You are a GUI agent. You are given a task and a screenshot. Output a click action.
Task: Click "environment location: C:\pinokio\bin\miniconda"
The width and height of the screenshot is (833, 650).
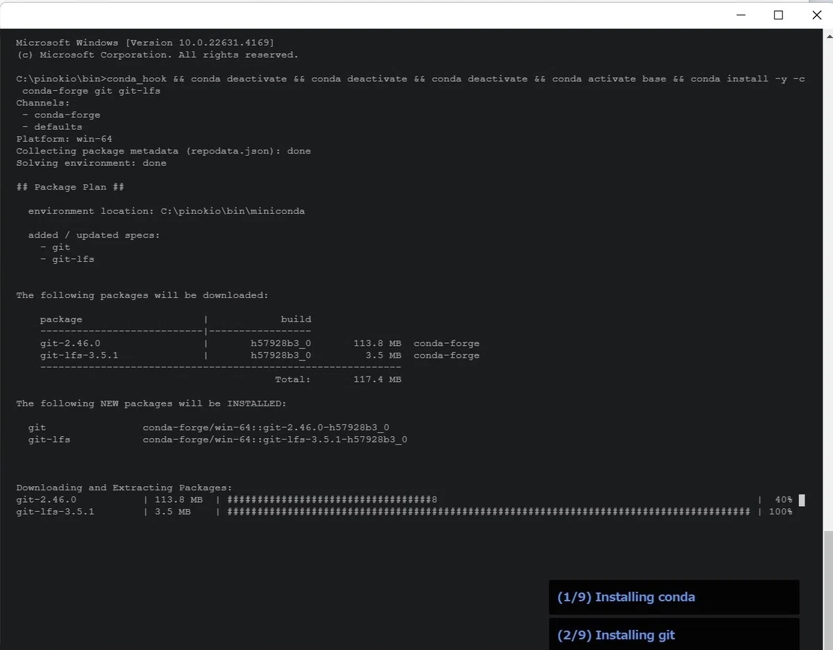167,211
